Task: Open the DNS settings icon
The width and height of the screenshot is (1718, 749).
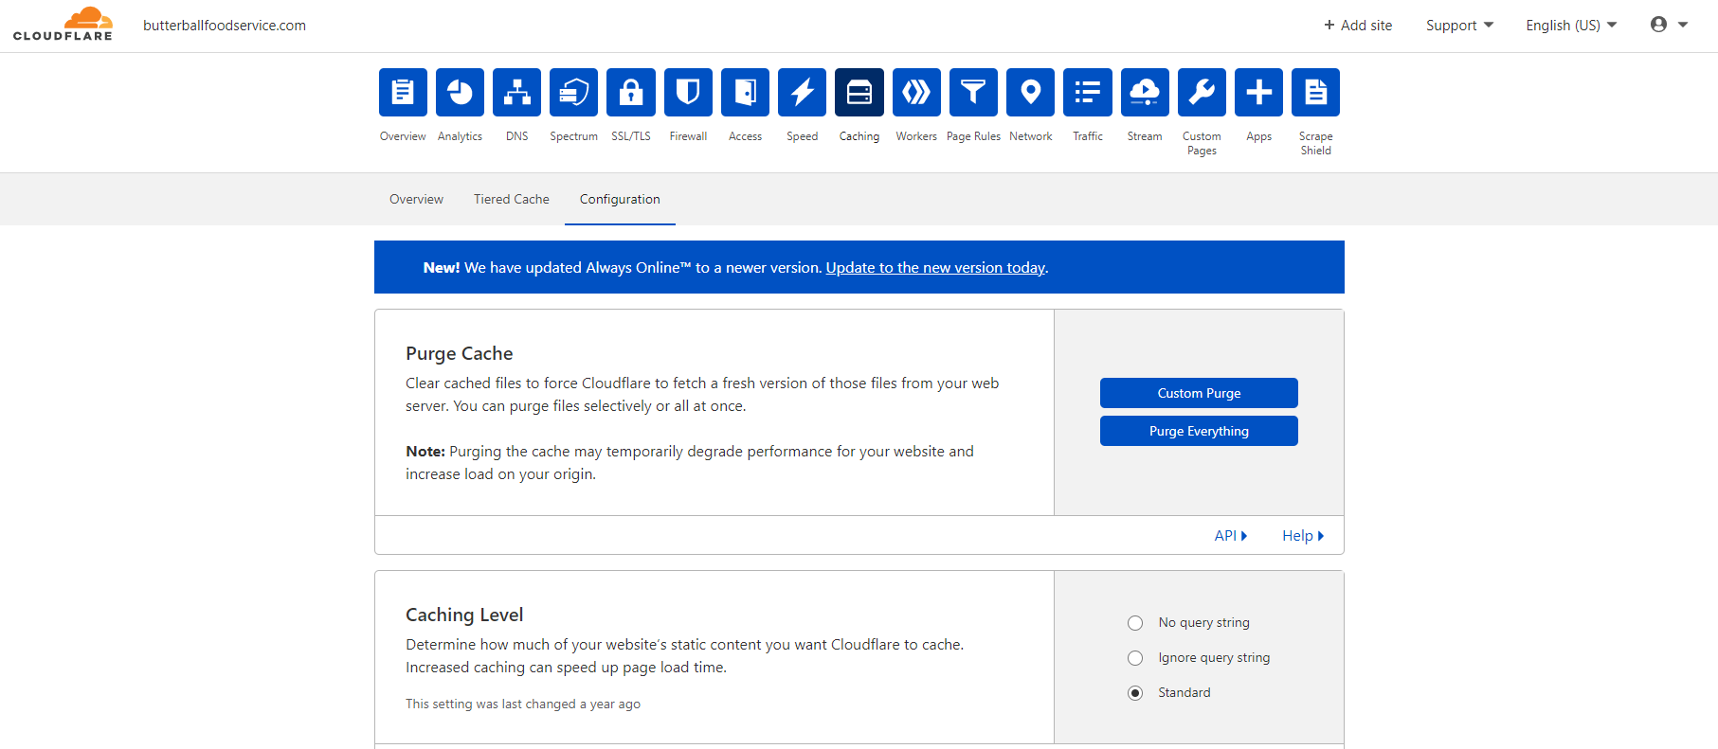Action: click(x=516, y=93)
